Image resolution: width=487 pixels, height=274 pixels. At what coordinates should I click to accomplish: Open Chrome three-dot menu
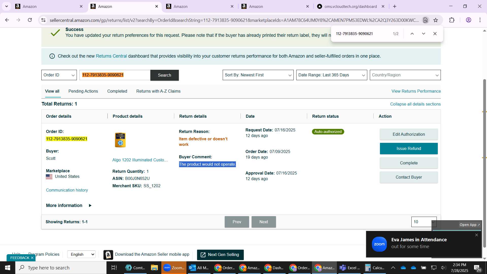[480, 20]
